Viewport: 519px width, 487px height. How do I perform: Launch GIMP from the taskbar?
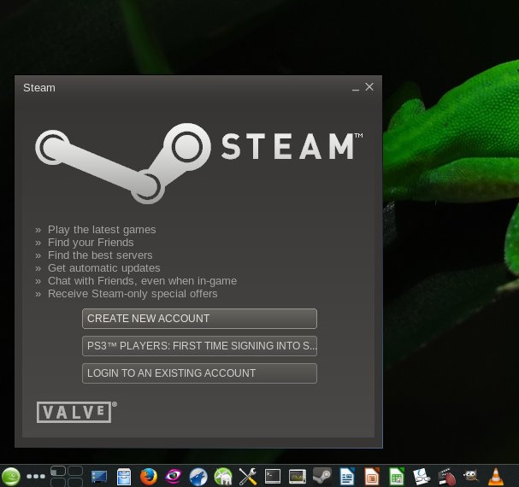click(x=470, y=477)
